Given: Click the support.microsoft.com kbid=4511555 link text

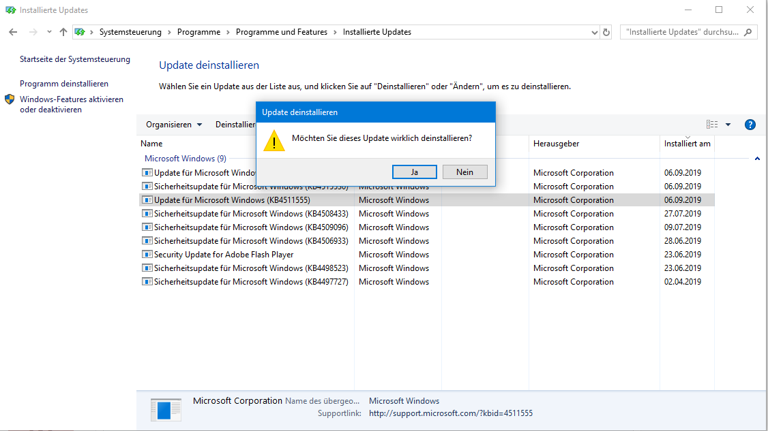Looking at the screenshot, I should tap(451, 413).
